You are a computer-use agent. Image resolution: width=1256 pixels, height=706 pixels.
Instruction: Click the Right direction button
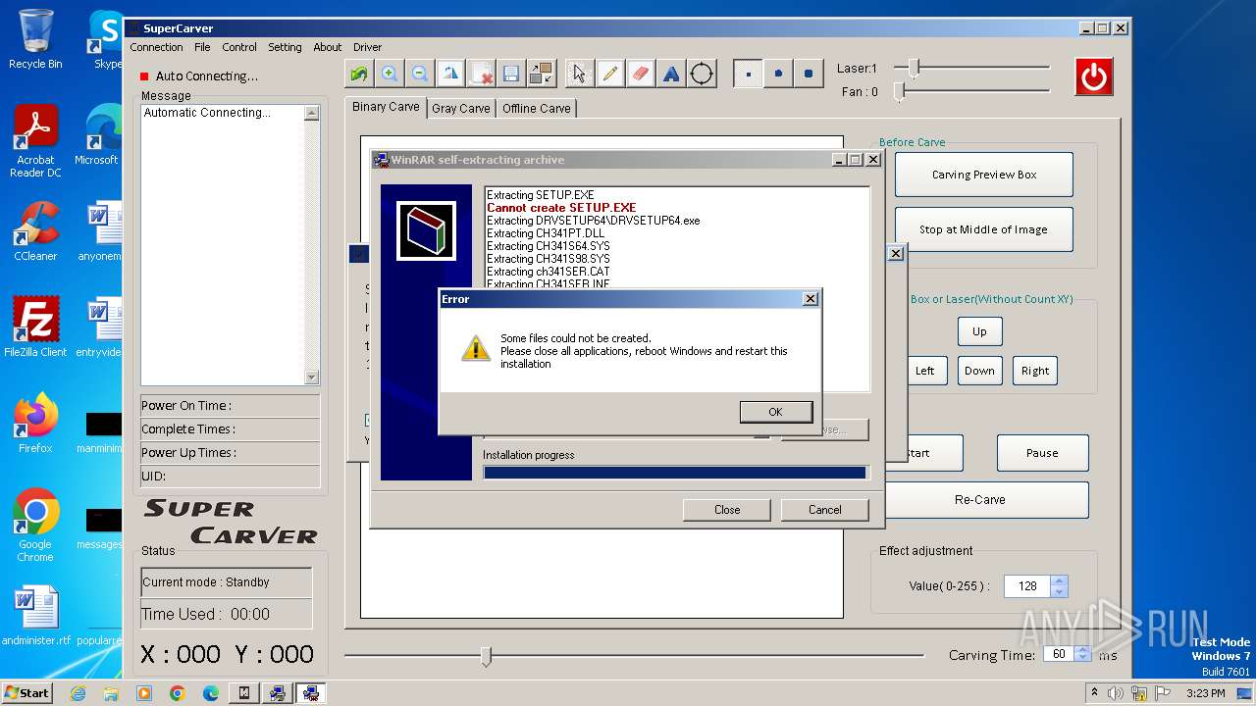pos(1035,371)
